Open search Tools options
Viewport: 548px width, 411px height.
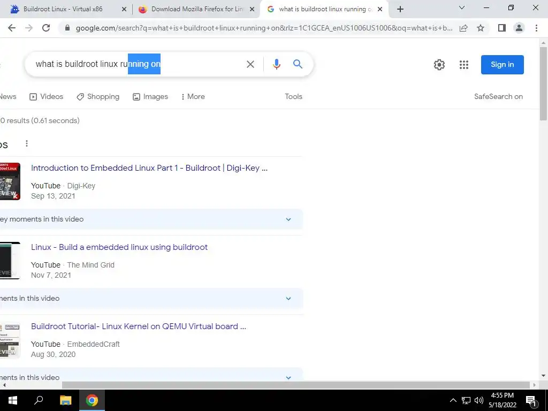pyautogui.click(x=293, y=96)
